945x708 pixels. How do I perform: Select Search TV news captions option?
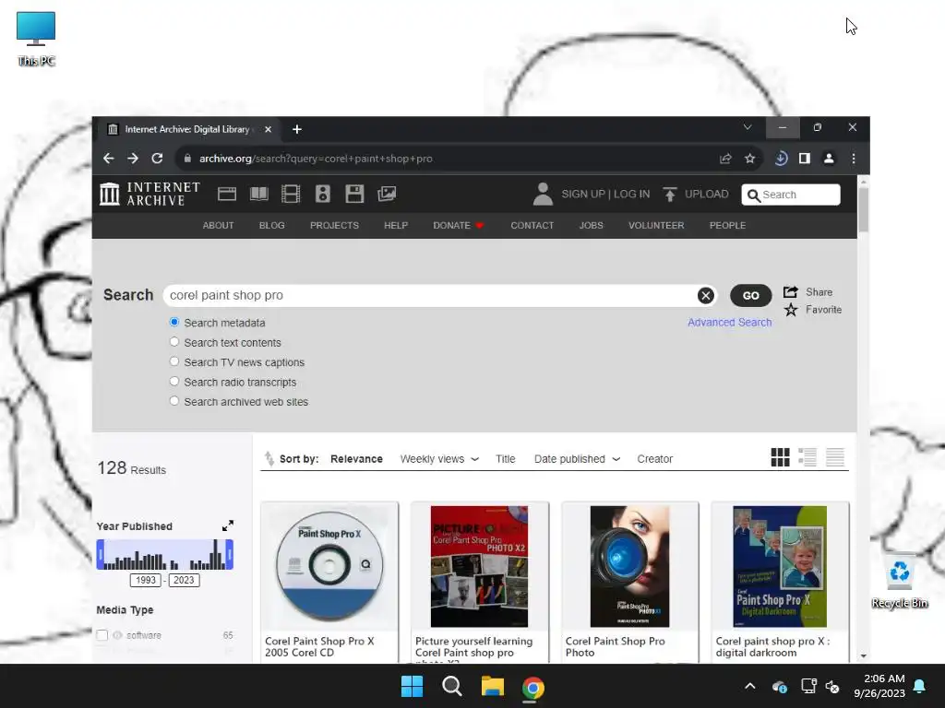click(174, 361)
